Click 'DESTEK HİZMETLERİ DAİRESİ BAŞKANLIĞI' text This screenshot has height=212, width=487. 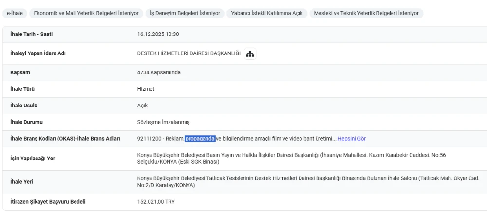[189, 53]
